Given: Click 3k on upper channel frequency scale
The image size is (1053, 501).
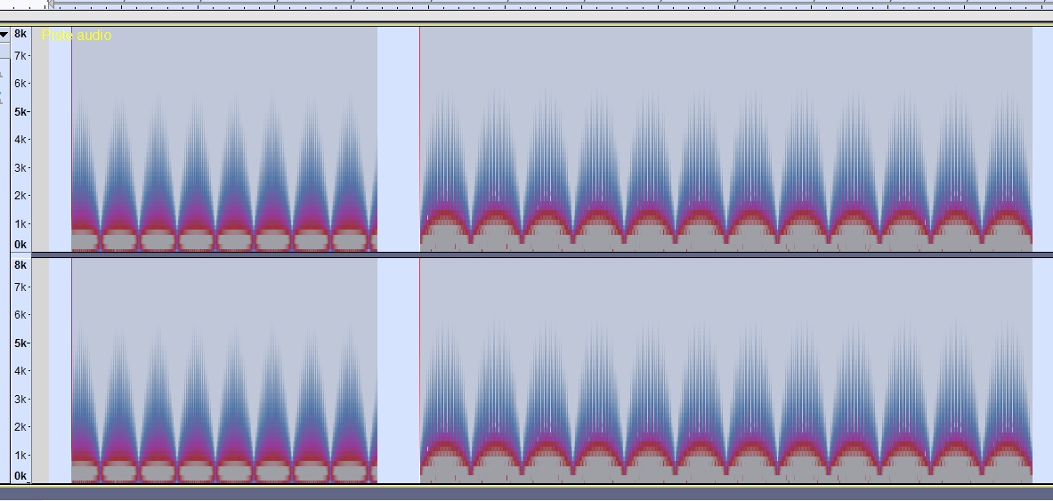Looking at the screenshot, I should coord(20,168).
